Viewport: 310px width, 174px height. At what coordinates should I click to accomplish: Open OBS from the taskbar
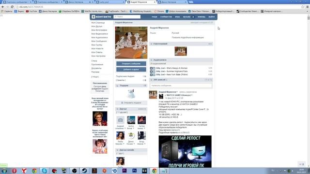click(74, 171)
